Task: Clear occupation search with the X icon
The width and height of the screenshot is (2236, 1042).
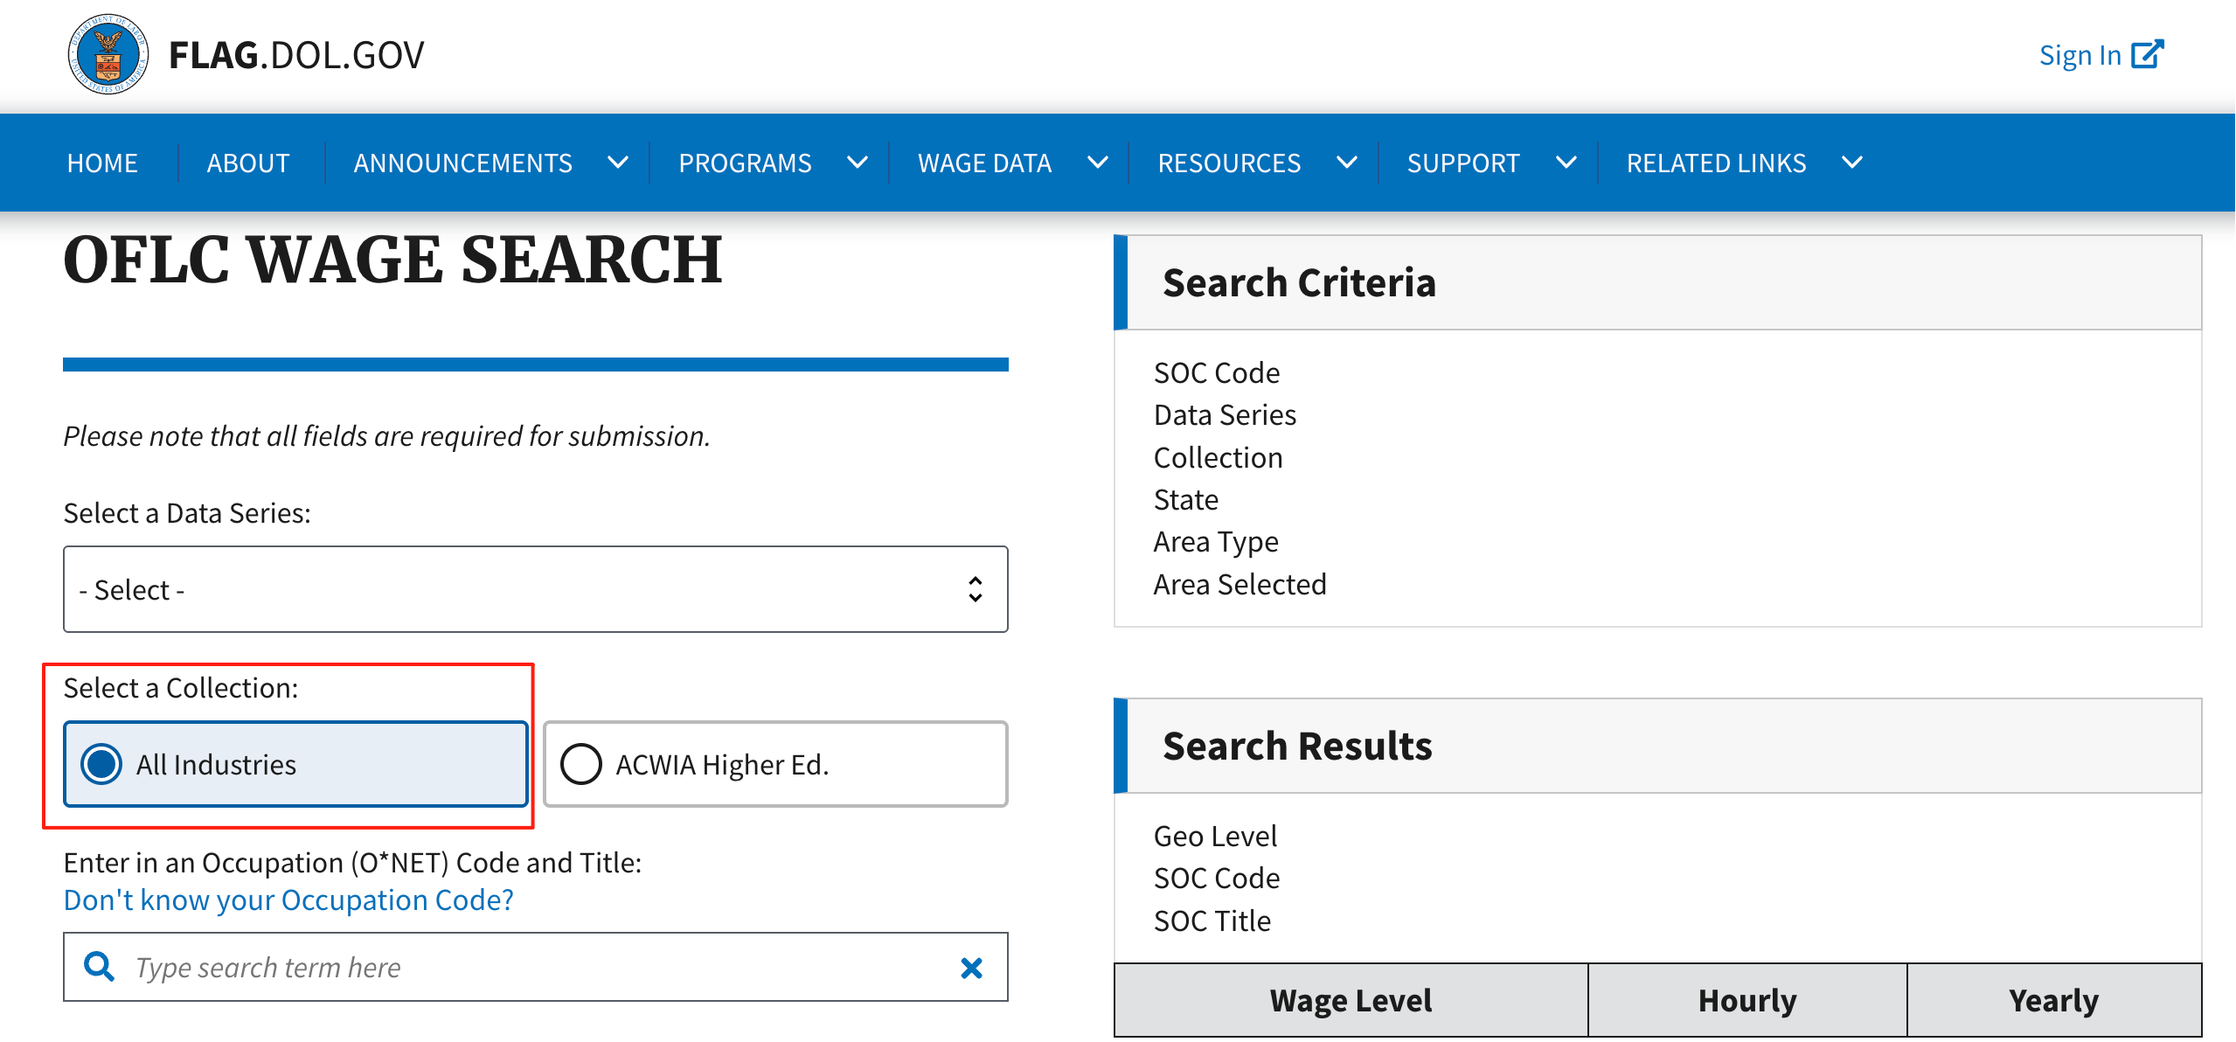Action: [971, 968]
